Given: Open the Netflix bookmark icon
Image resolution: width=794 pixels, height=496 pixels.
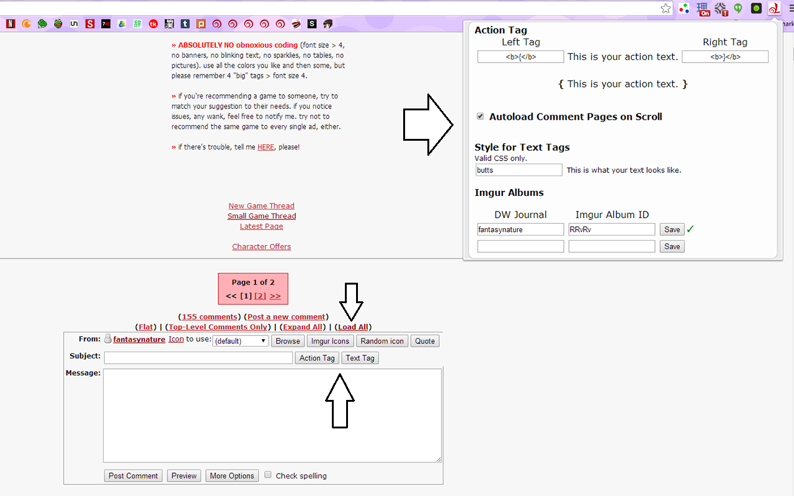Looking at the screenshot, I should point(11,24).
